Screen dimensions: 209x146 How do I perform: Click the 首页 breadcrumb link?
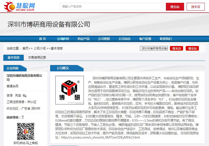click(x=25, y=48)
